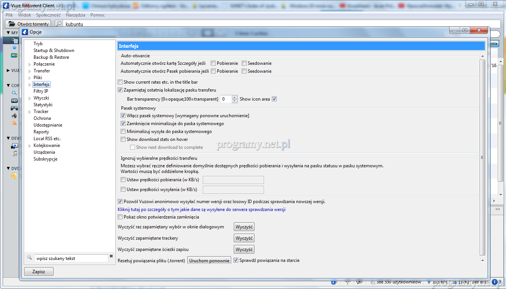Click the blue info icon at bottom right
506x289 pixels.
494,282
